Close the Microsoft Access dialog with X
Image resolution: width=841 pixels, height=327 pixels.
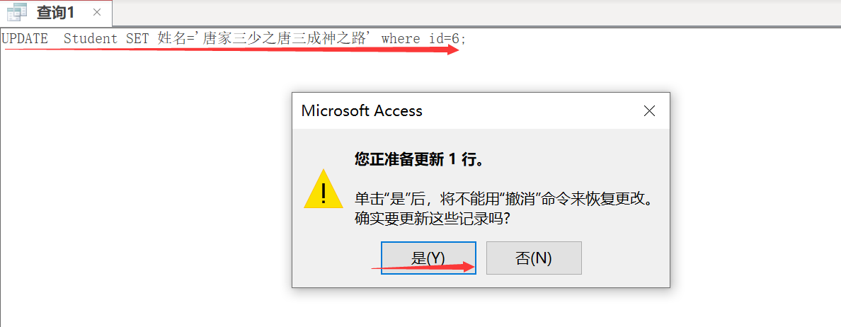tap(649, 111)
